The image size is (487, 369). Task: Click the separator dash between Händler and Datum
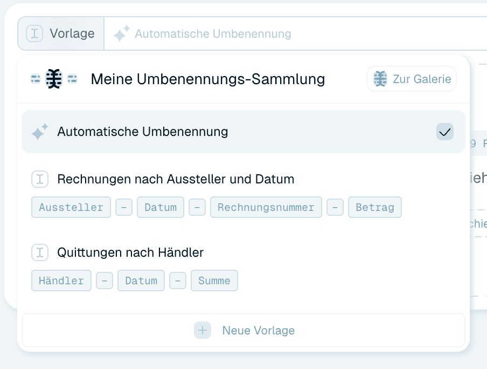coord(105,281)
